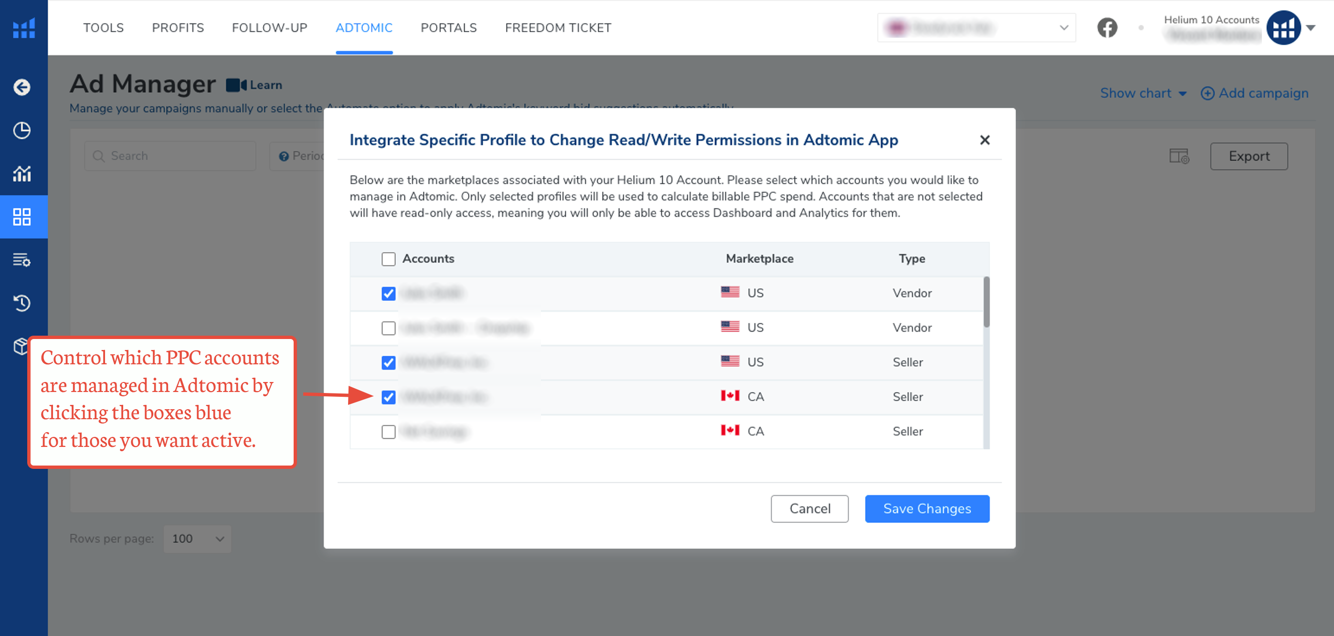Toggle the select-all Accounts checkbox
This screenshot has height=636, width=1334.
point(388,259)
